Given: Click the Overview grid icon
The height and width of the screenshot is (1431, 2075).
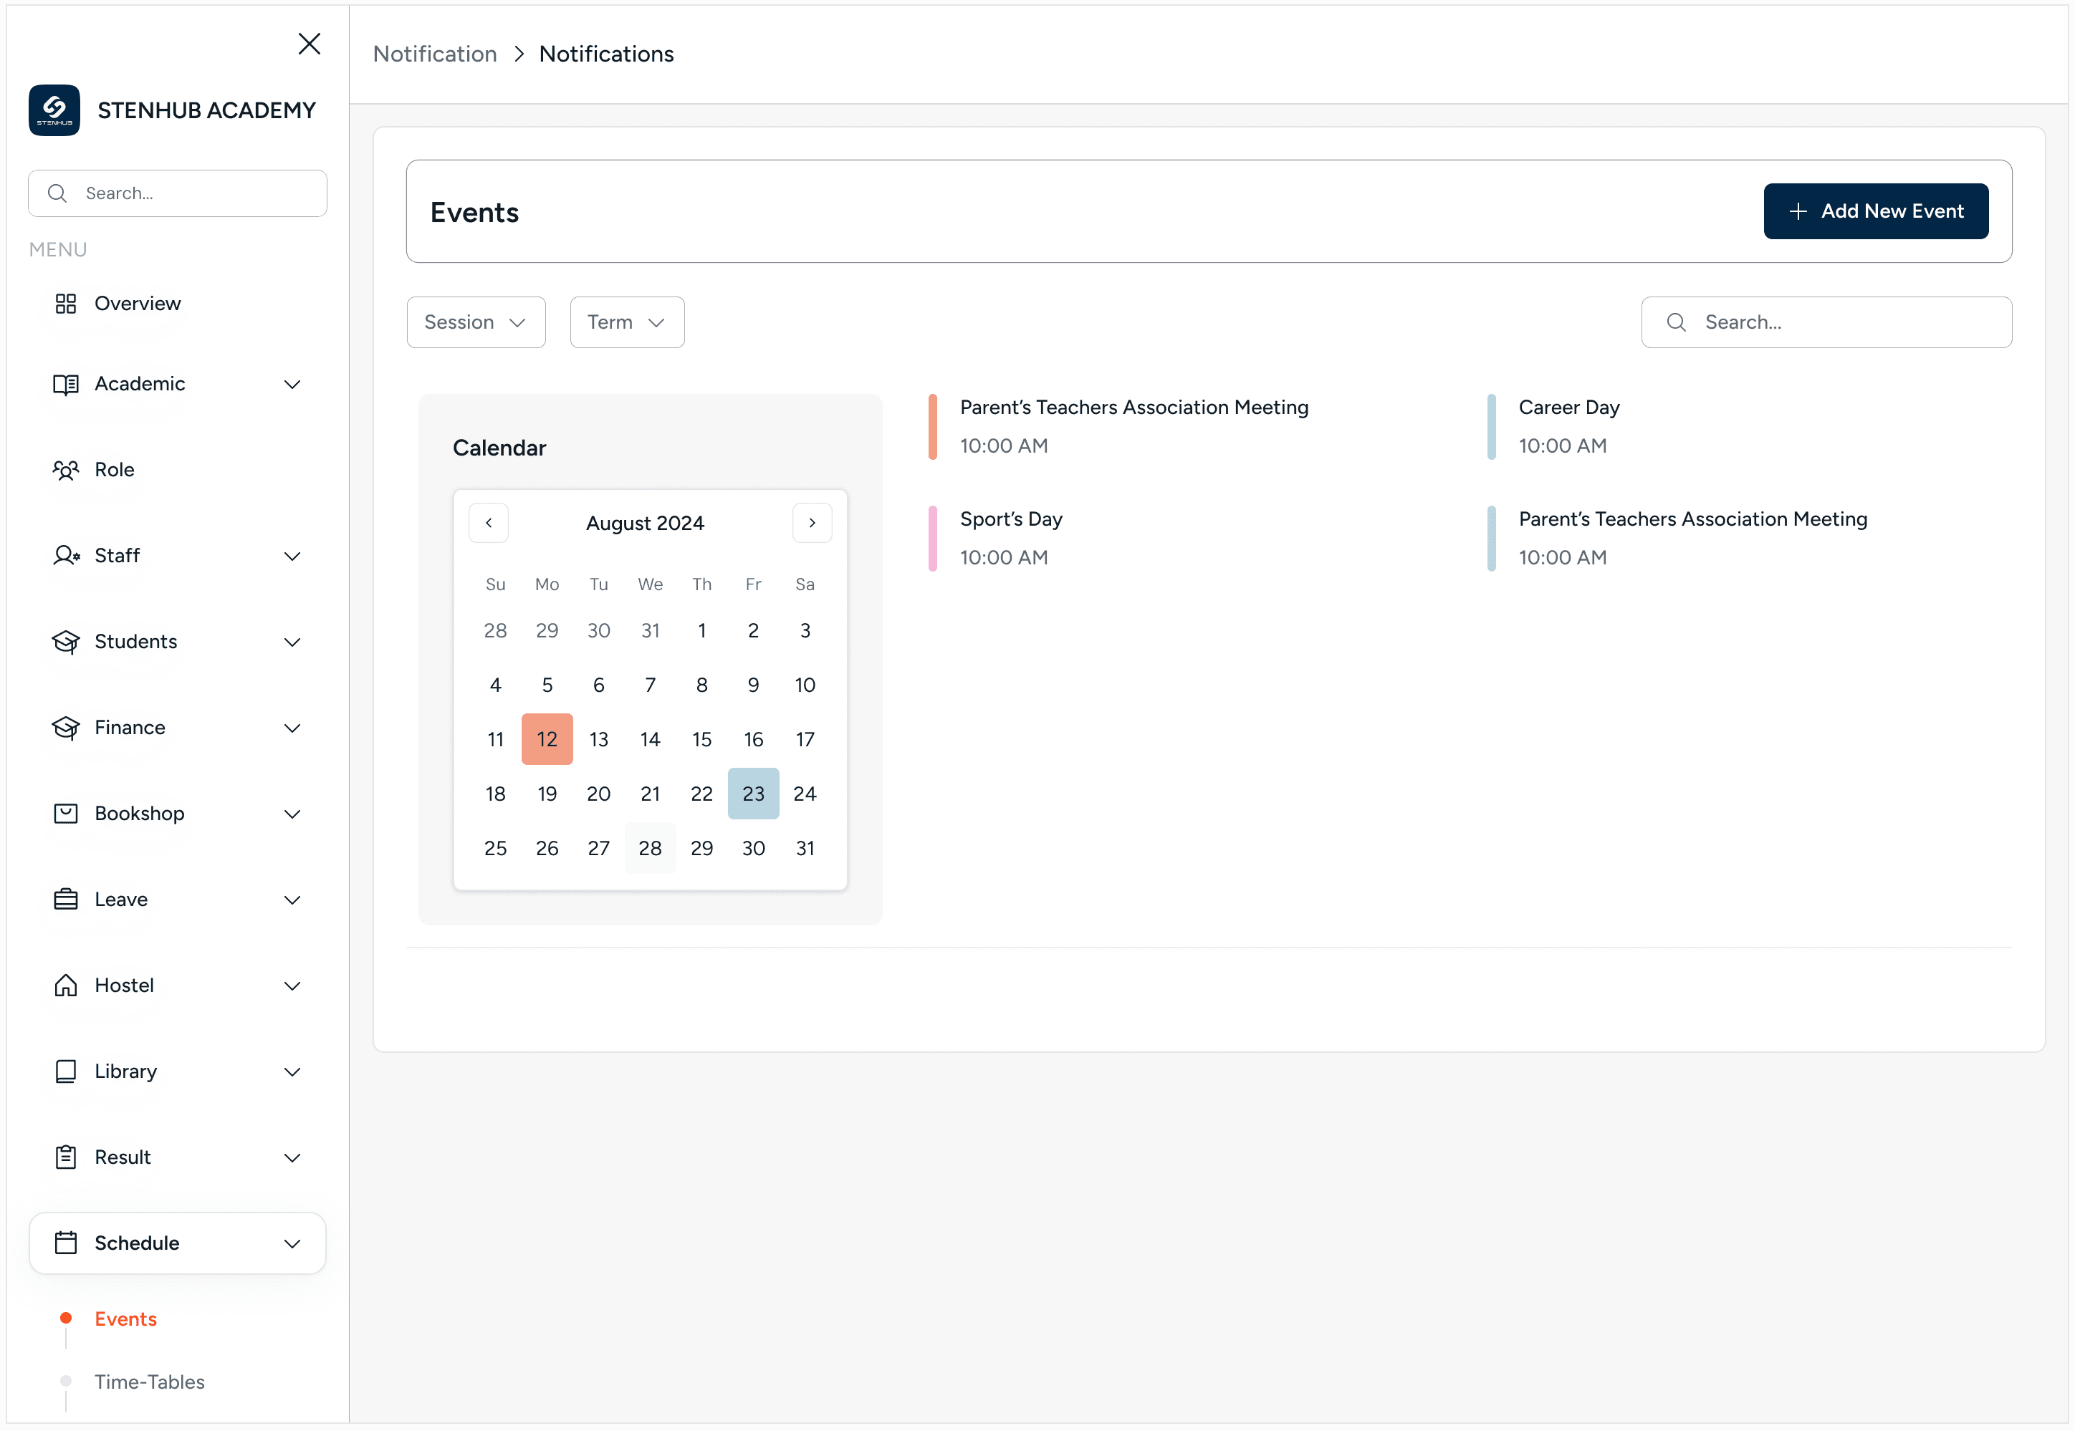Looking at the screenshot, I should (65, 304).
